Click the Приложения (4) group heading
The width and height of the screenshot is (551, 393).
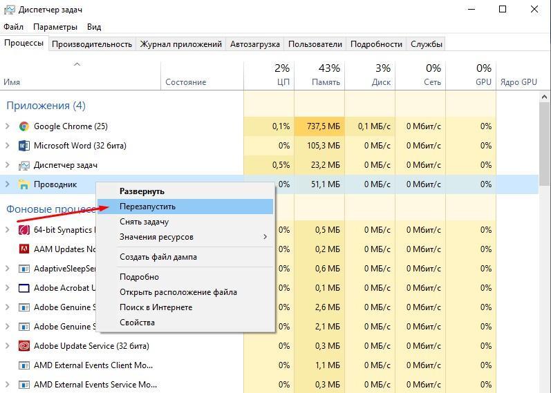(x=46, y=106)
